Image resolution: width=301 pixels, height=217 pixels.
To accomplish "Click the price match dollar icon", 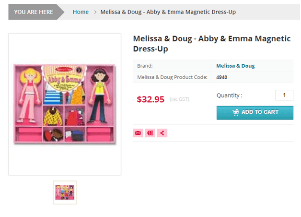I will pos(150,133).
